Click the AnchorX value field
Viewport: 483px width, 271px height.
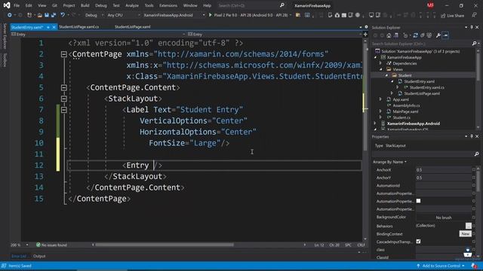click(444, 169)
